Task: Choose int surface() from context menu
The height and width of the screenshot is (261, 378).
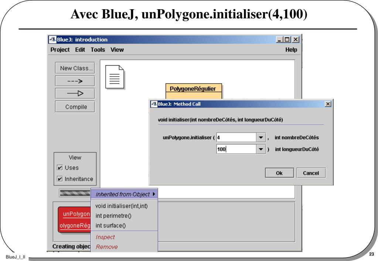Action: click(125, 225)
